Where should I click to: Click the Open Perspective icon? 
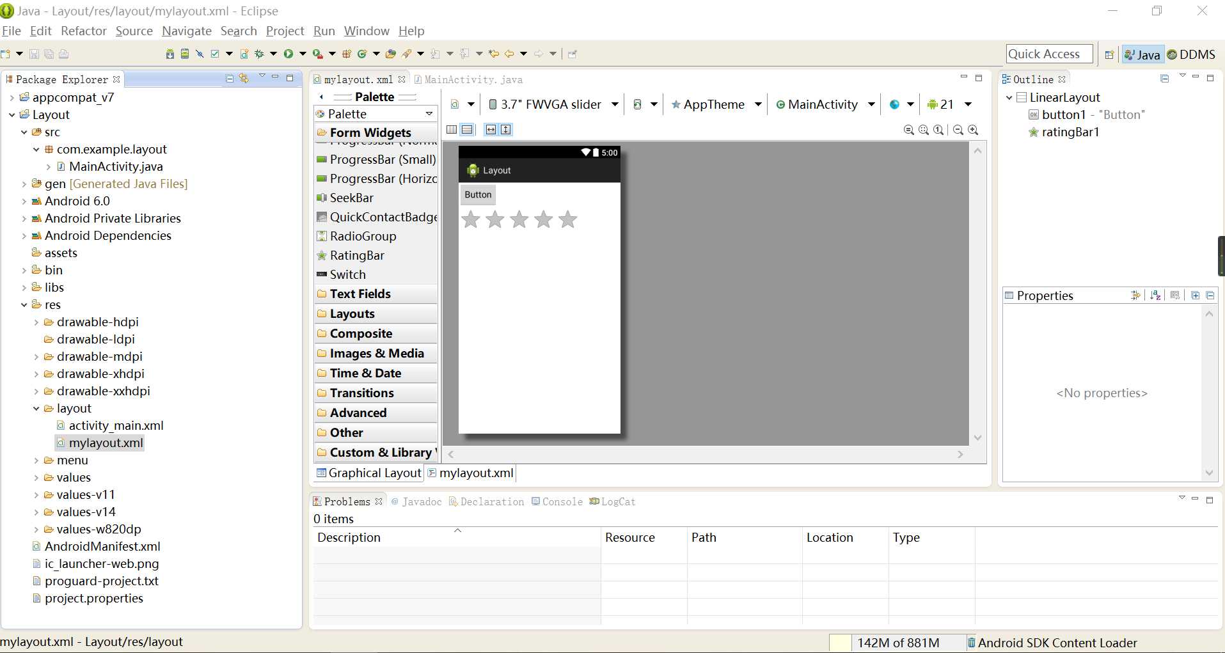1109,54
